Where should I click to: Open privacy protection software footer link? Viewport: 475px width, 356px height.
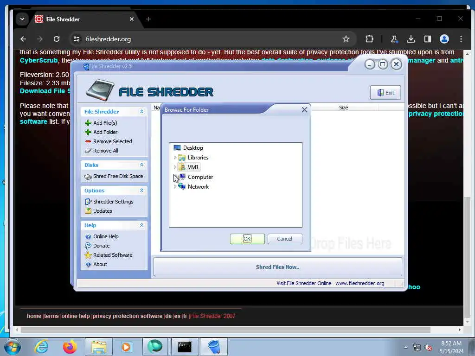pyautogui.click(x=128, y=316)
